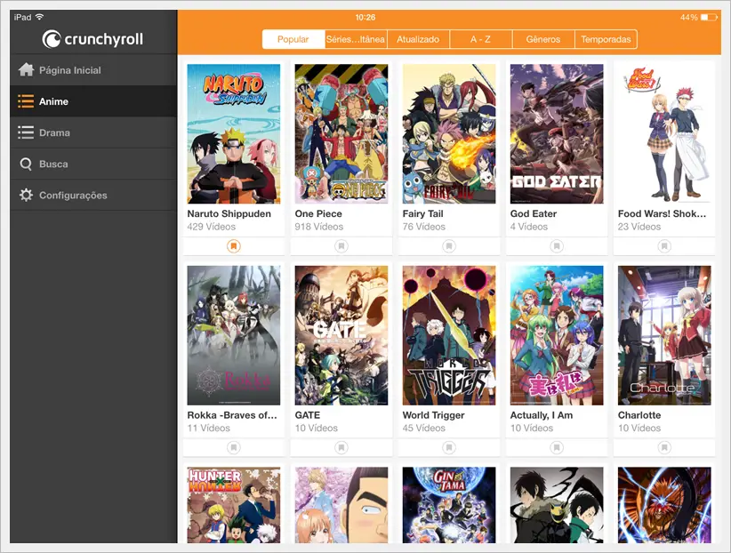Open the Charlotte poster
731x553 pixels.
click(x=664, y=335)
